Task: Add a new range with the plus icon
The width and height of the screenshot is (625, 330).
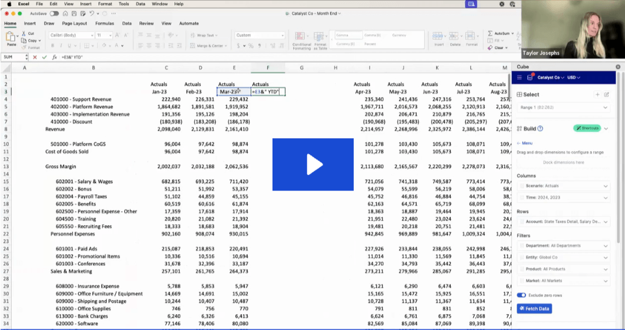Action: tap(597, 94)
